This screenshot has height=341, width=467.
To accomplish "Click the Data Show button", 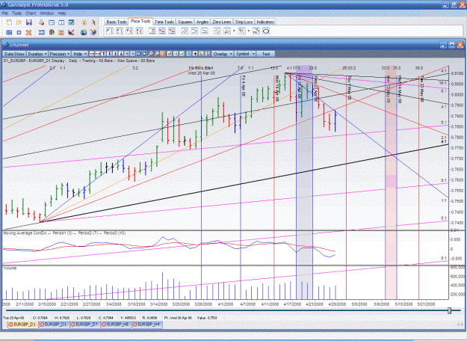I will [14, 54].
